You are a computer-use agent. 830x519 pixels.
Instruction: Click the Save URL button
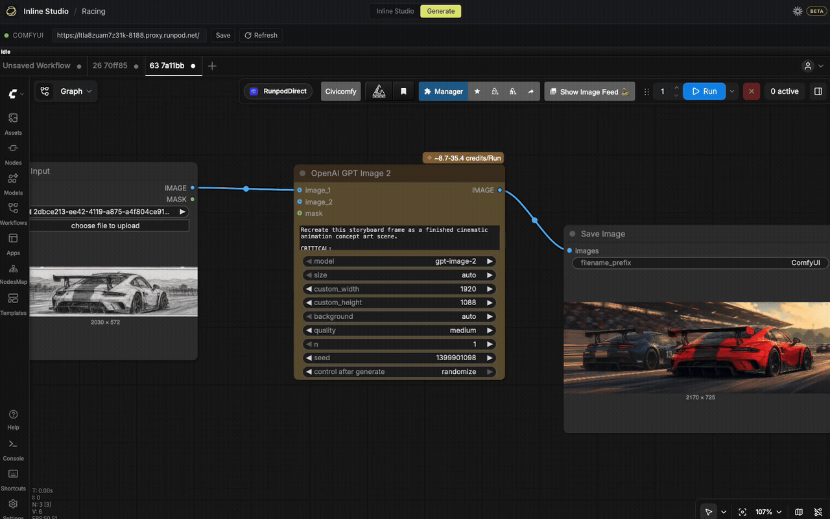click(x=223, y=35)
